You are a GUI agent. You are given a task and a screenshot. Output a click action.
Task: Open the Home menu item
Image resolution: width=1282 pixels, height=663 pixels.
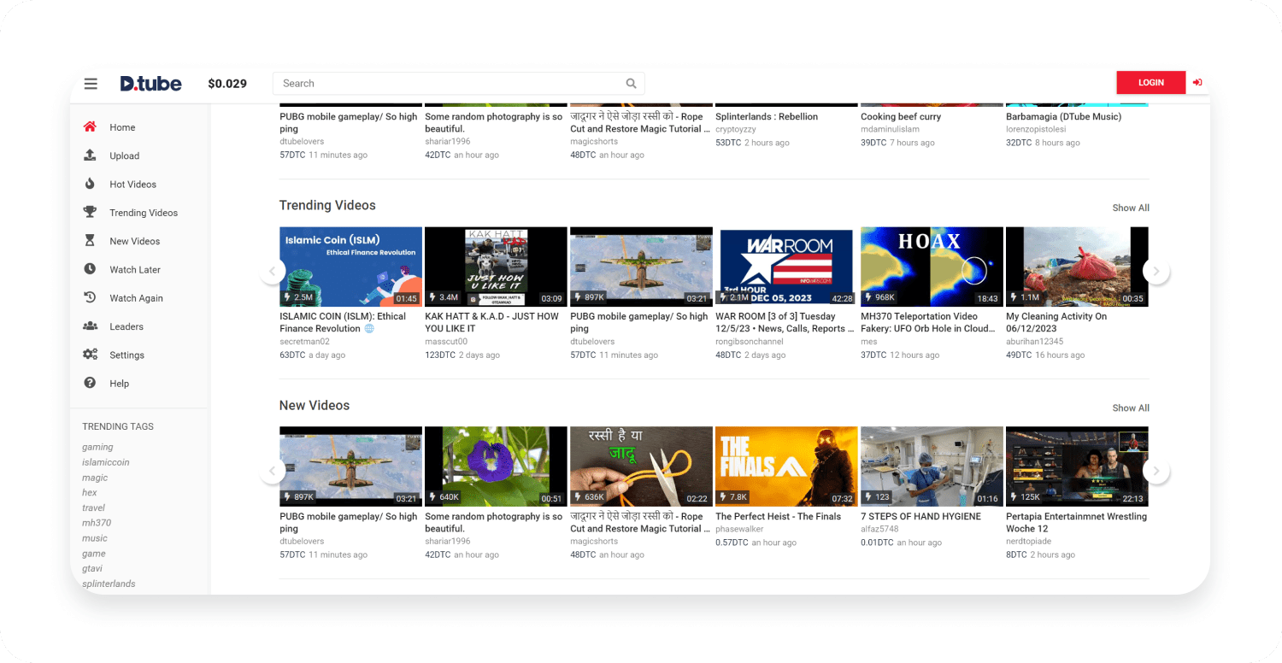(122, 127)
